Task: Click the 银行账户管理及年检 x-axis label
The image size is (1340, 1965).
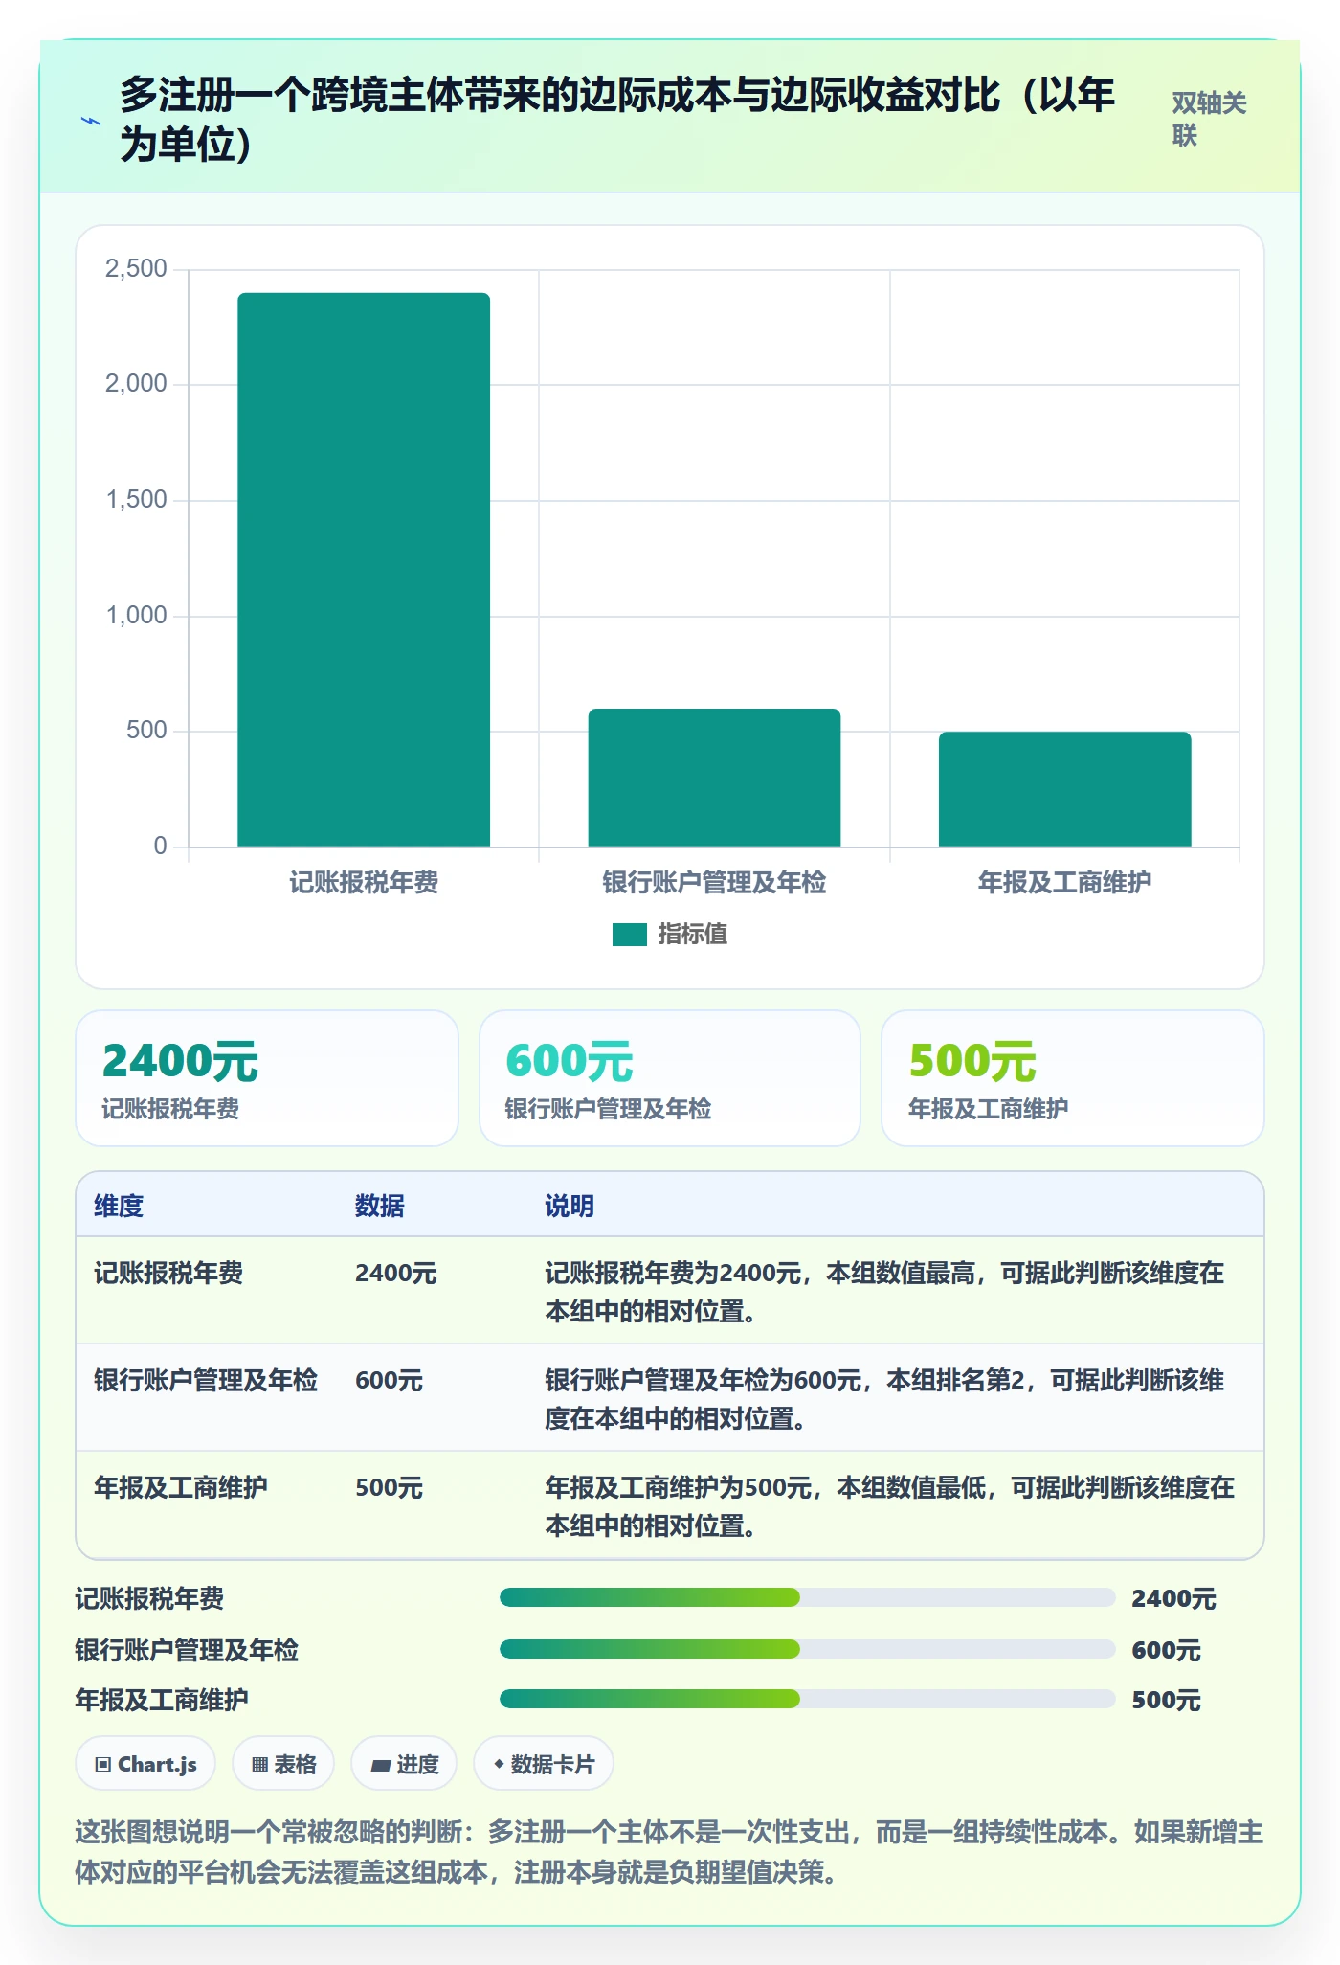Action: 714,882
